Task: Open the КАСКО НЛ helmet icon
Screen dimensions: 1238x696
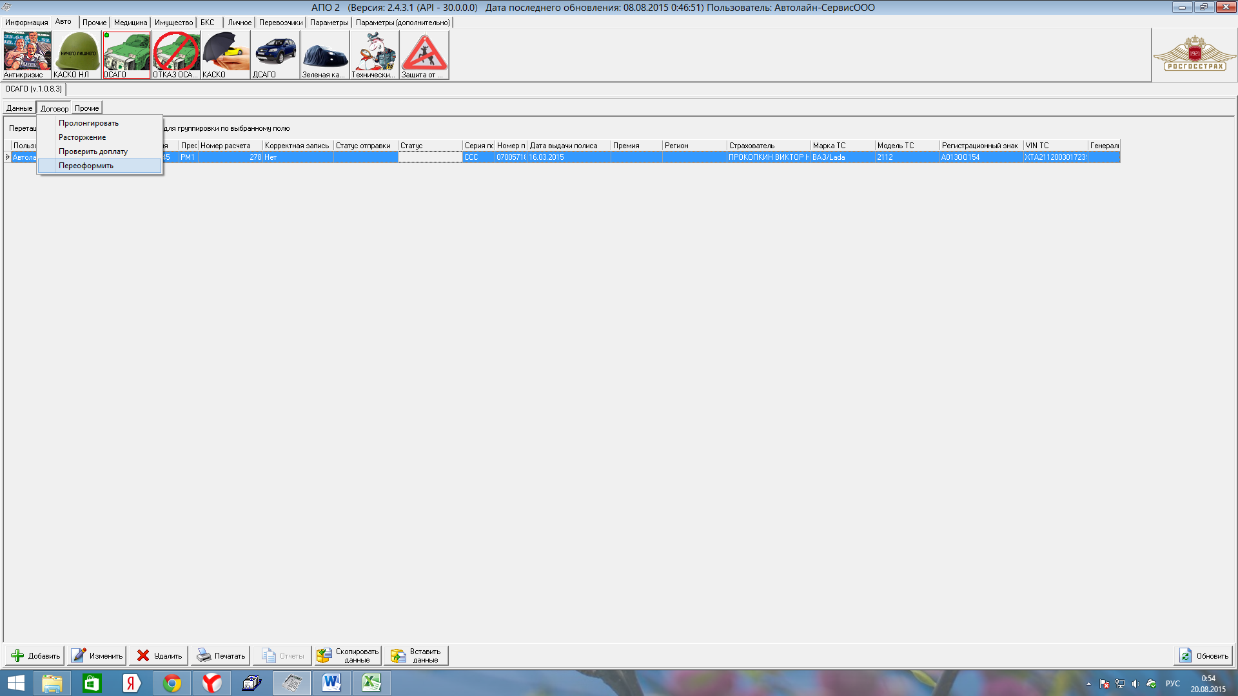Action: [x=77, y=55]
